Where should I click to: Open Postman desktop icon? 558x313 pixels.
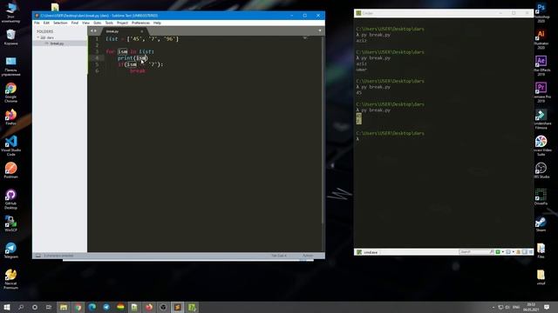click(x=10, y=170)
